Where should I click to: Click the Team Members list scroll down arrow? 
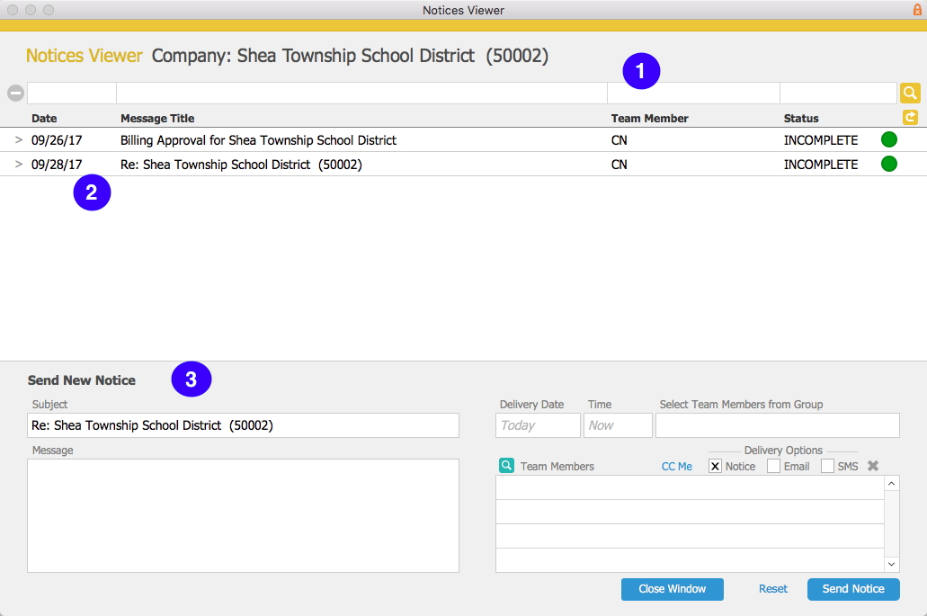click(x=892, y=564)
